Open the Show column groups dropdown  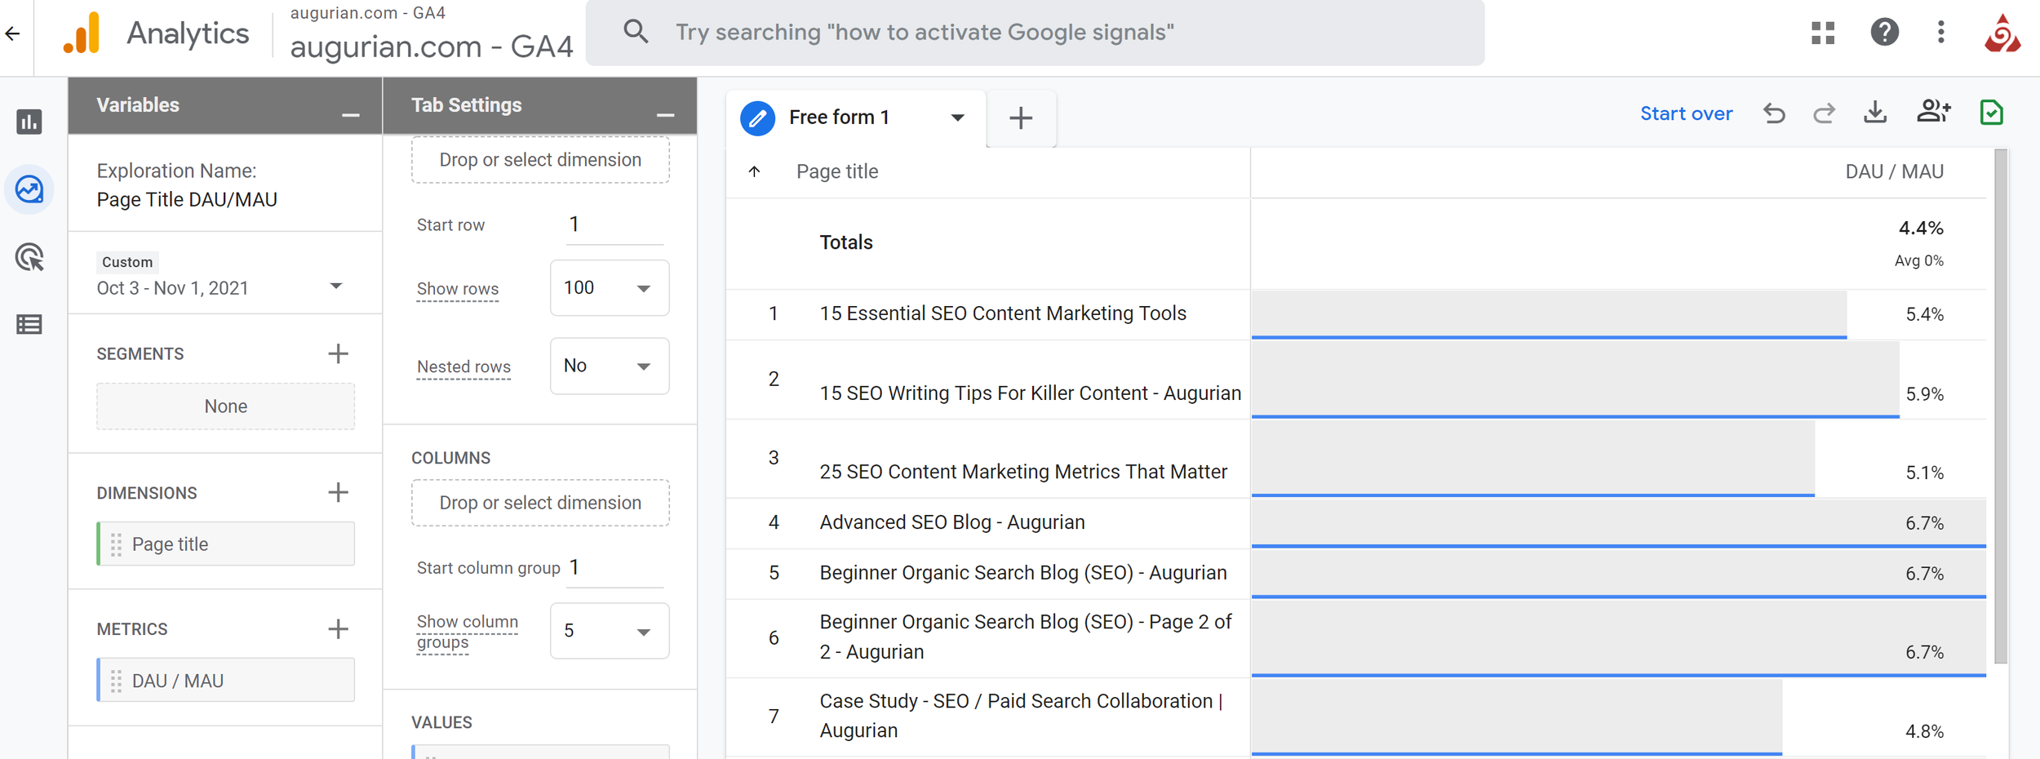610,631
